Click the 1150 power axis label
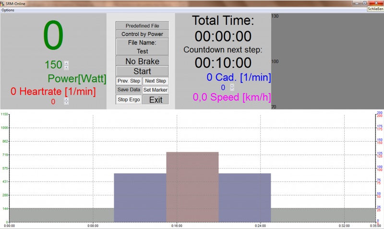Viewport: 384px width, 229px height. pyautogui.click(x=4, y=114)
